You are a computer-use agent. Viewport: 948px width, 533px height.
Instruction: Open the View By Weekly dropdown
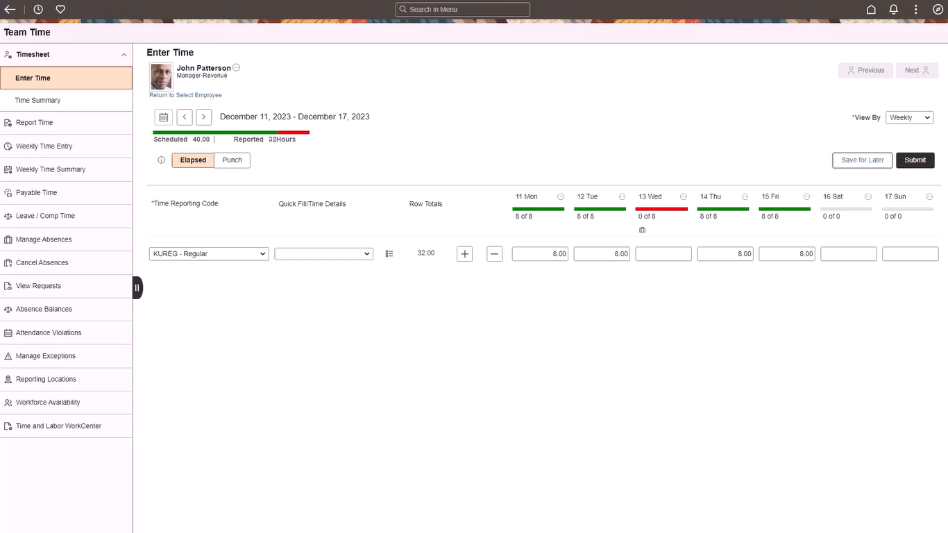pos(909,118)
